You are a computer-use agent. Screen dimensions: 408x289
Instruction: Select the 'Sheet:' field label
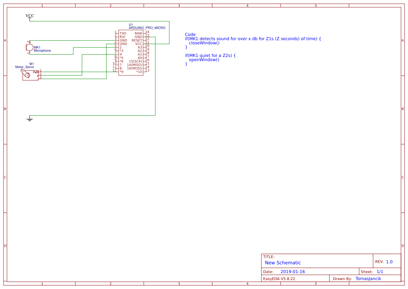coord(366,272)
